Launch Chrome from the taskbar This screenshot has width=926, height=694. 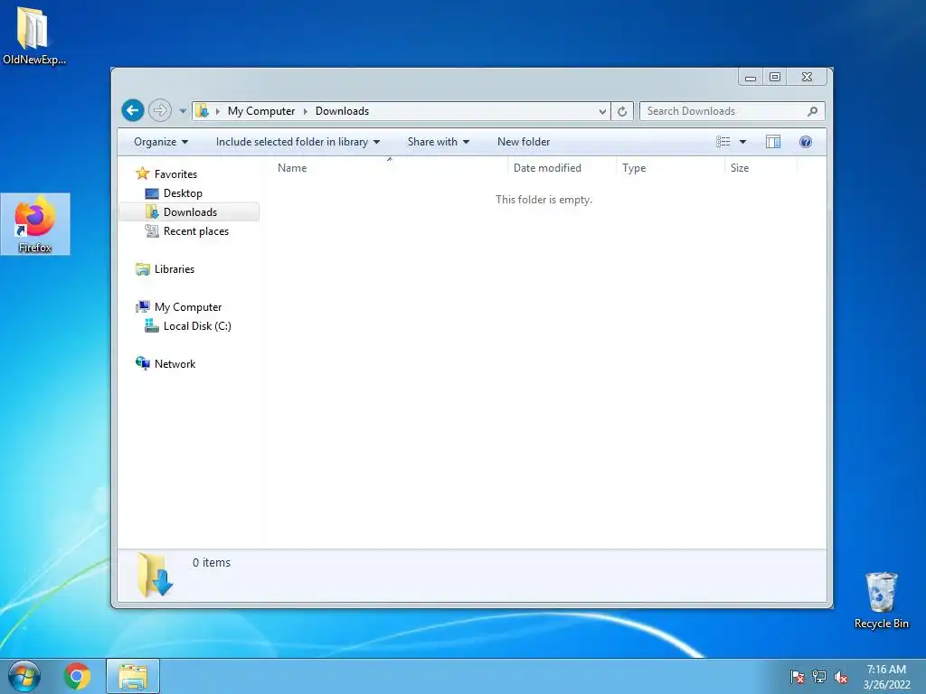pyautogui.click(x=78, y=676)
